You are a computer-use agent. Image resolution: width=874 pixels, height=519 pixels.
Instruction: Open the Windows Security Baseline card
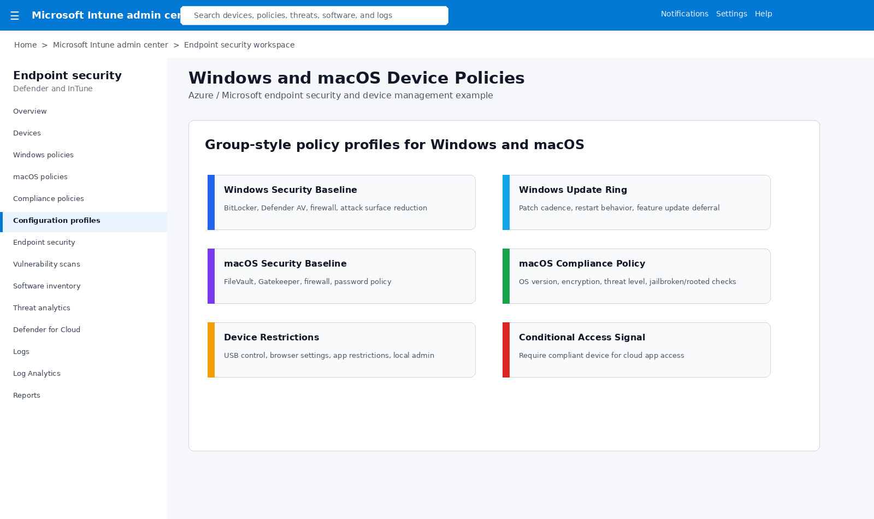pyautogui.click(x=341, y=202)
